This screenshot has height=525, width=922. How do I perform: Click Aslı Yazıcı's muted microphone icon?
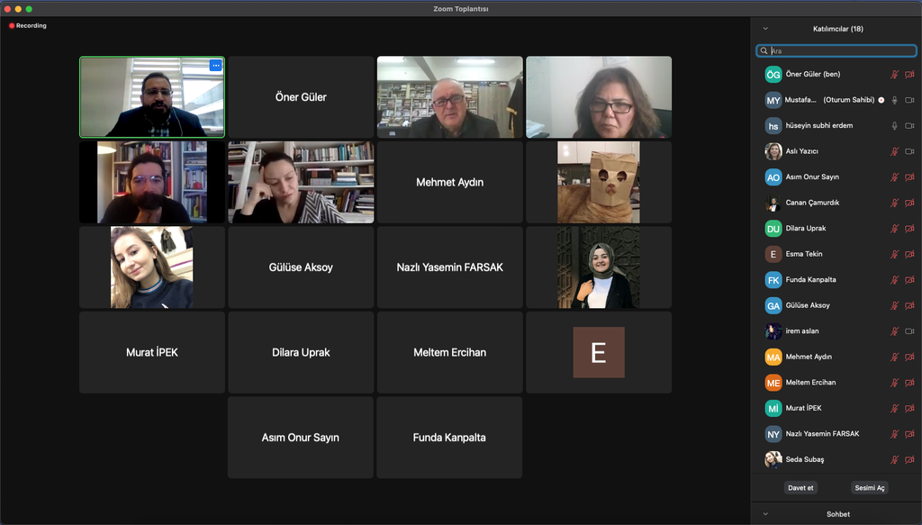click(x=894, y=151)
